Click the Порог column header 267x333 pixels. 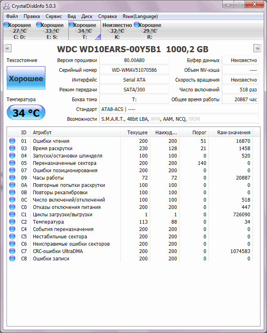point(194,132)
